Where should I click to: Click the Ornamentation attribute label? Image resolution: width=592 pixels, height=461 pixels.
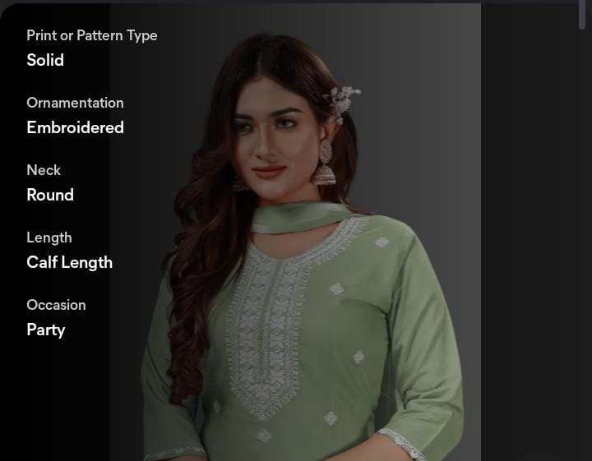[x=75, y=103]
